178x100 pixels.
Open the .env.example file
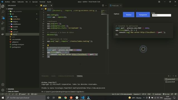[x=16, y=39]
